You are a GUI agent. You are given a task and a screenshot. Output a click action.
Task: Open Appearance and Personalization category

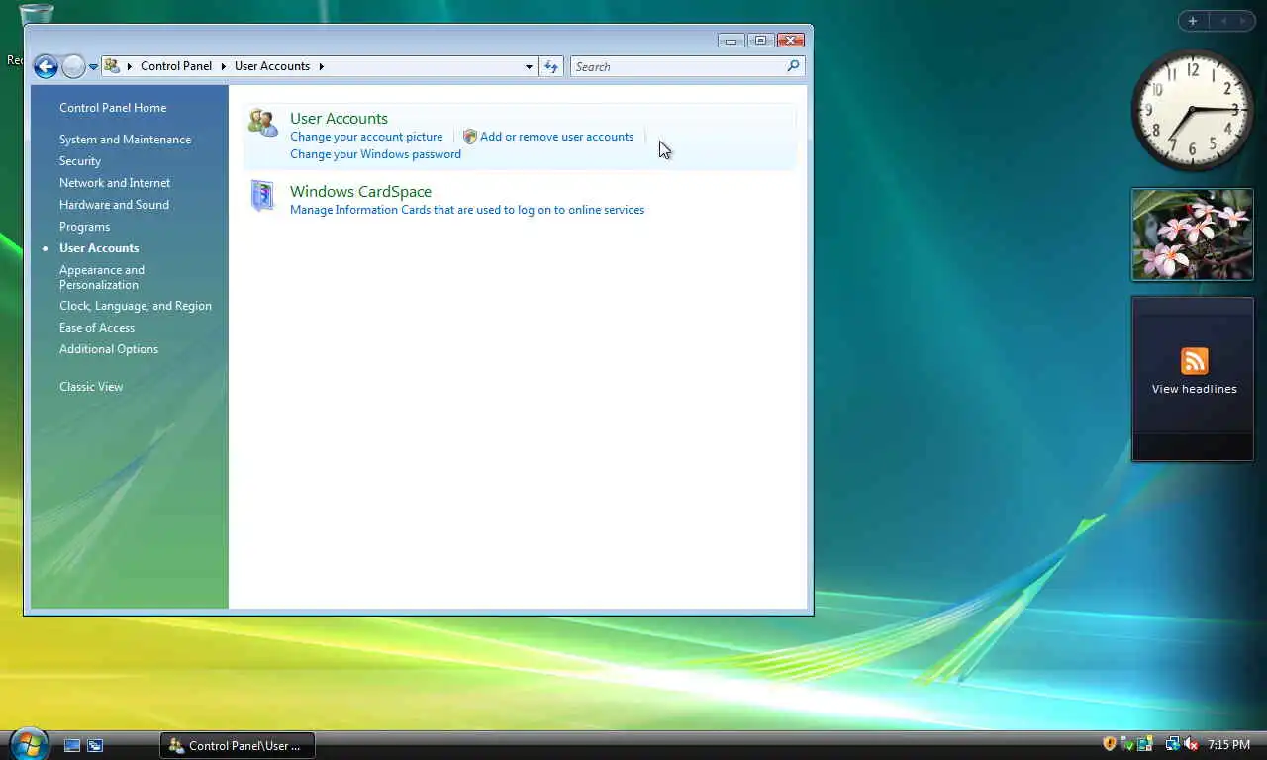pyautogui.click(x=102, y=277)
